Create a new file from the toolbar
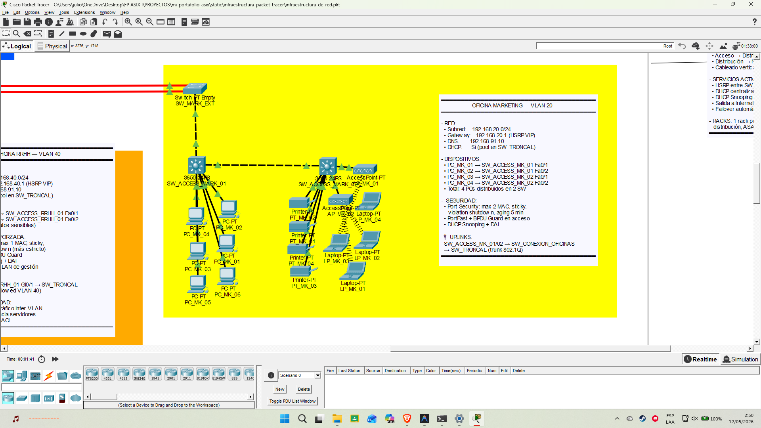Image resolution: width=761 pixels, height=428 pixels. point(6,22)
